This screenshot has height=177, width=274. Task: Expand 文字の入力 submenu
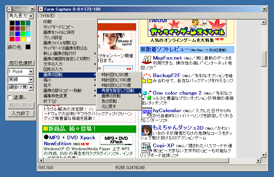tap(68, 64)
